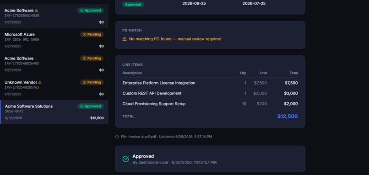The image size is (369, 175).
Task: Click the $3,000 total amount in bold
Action: click(x=291, y=93)
